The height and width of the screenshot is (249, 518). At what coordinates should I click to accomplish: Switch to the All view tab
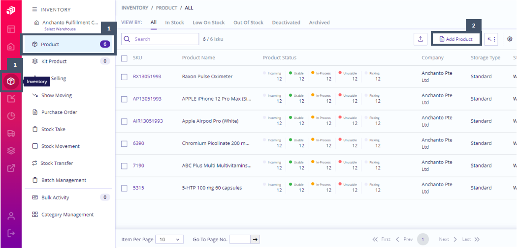click(154, 23)
